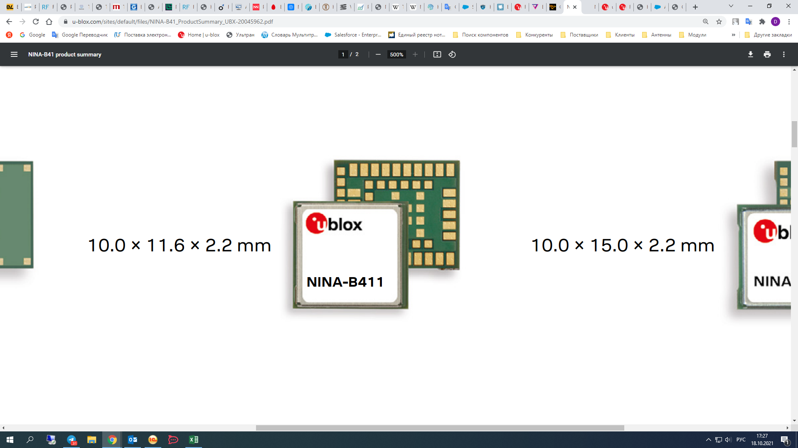Screen dimensions: 798x448
Task: Open the Windows Start menu
Action: 10,440
